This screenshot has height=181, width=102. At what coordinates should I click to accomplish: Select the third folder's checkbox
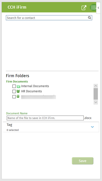click(x=14, y=97)
